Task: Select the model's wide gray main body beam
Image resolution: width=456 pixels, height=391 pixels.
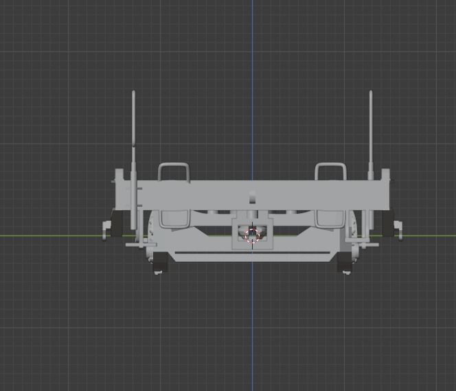Action: click(253, 195)
